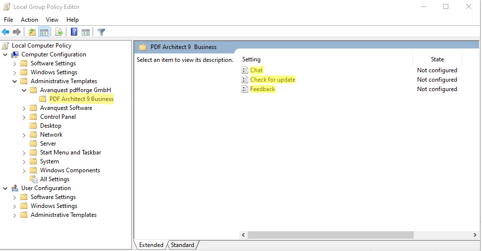The image size is (482, 251).
Task: Switch to the Standard tab
Action: point(183,245)
